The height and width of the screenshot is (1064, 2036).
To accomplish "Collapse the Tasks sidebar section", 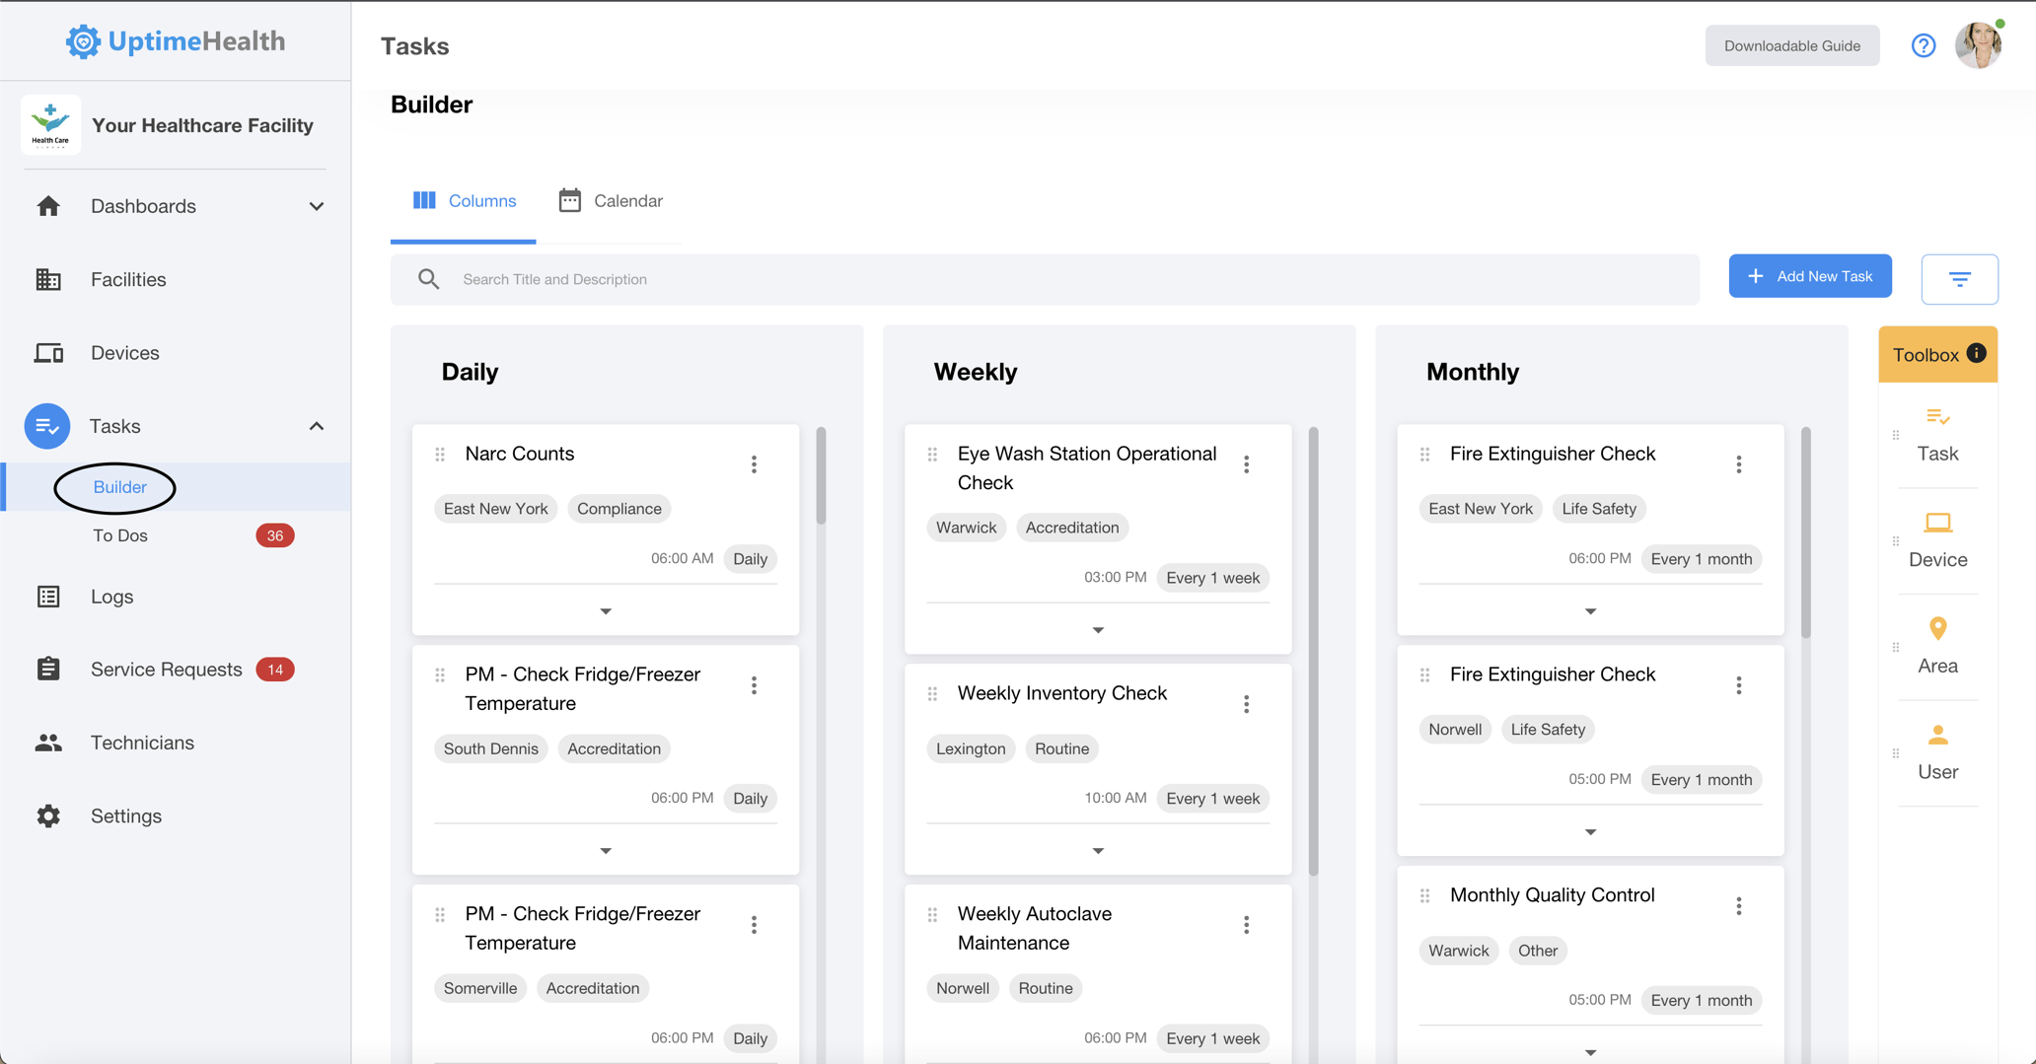I will 317,425.
